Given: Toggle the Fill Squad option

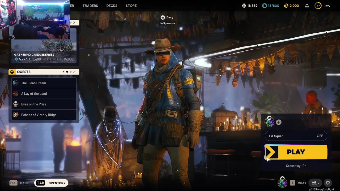Looking at the screenshot, I should click(296, 136).
